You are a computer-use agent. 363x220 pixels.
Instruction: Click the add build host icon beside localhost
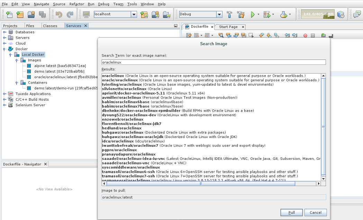[x=144, y=15]
